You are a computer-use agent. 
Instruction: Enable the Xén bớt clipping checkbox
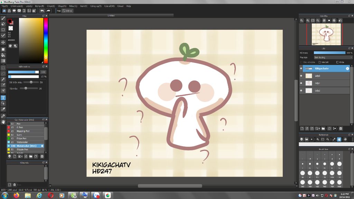pyautogui.click(x=320, y=62)
